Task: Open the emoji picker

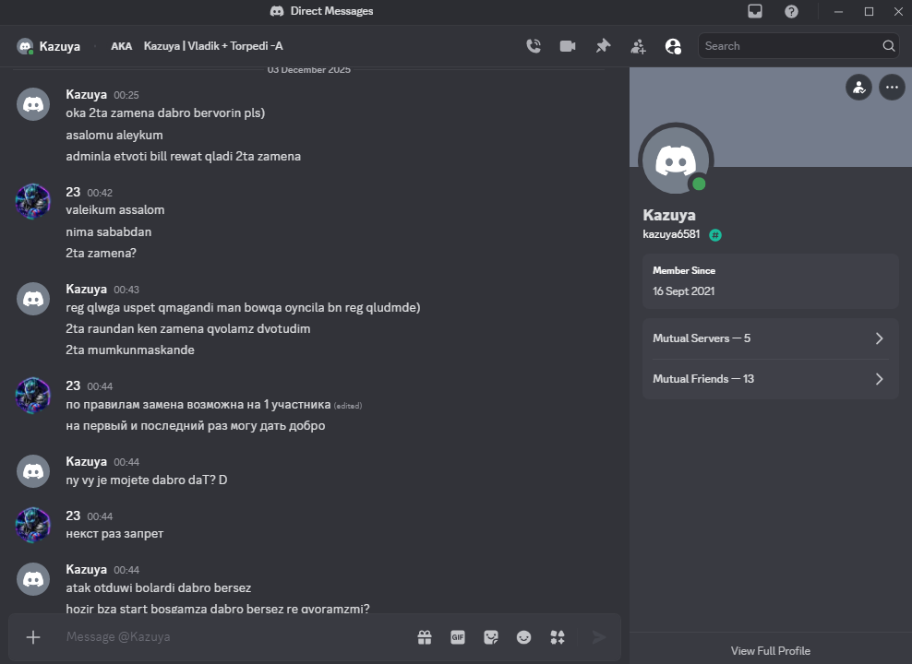Action: pyautogui.click(x=524, y=637)
